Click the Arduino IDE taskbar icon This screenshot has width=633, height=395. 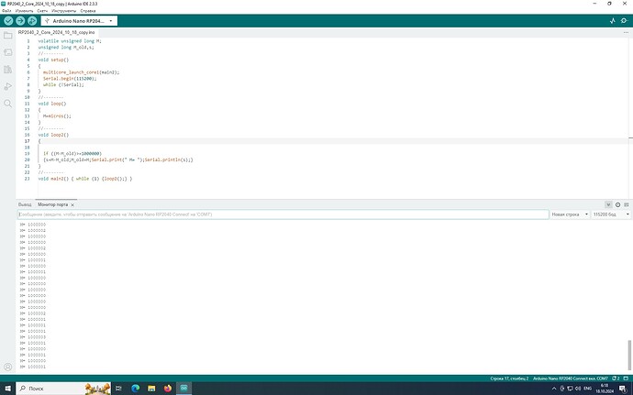click(x=183, y=389)
